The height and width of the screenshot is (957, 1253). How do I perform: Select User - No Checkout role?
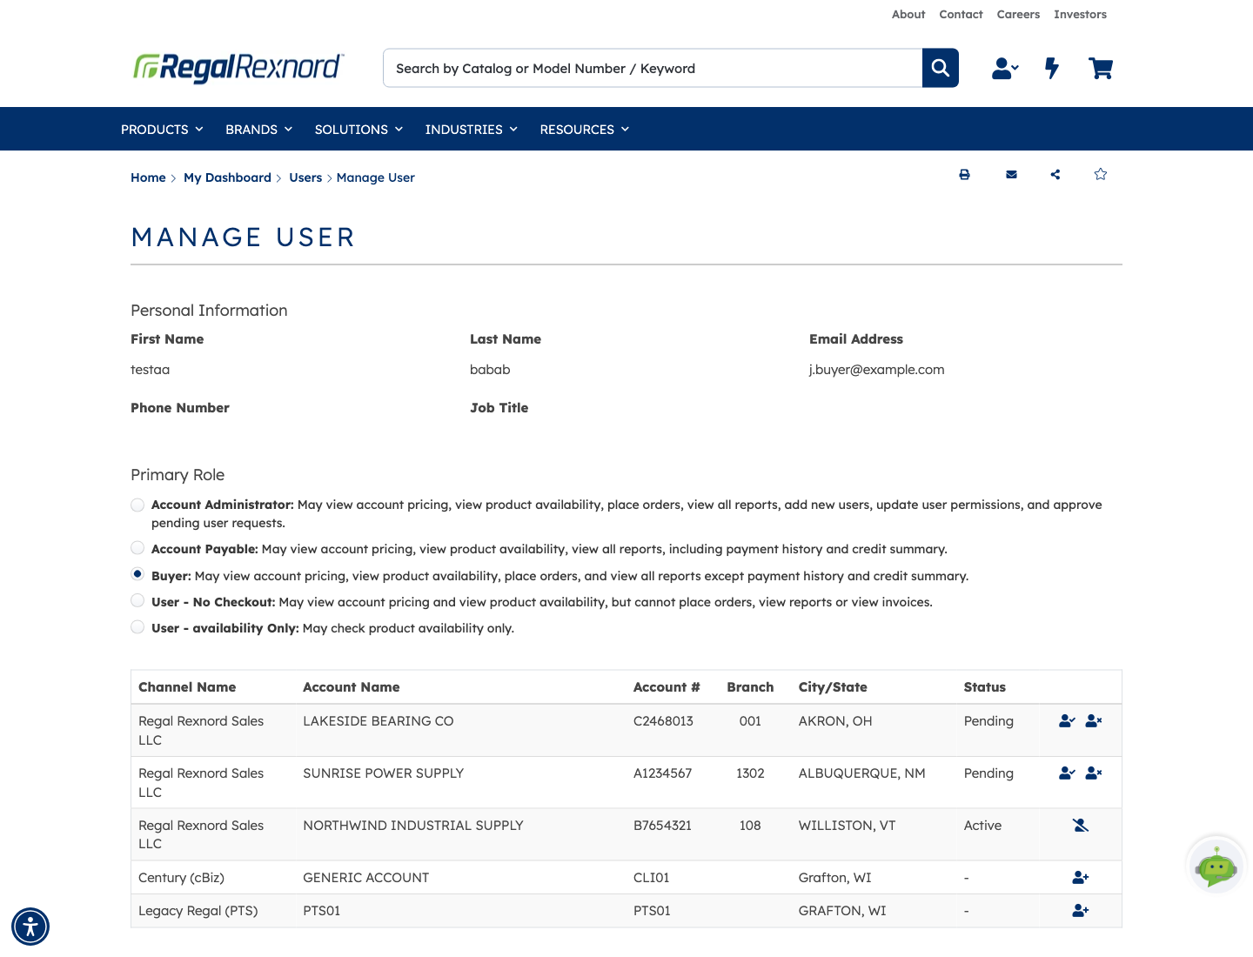[137, 600]
